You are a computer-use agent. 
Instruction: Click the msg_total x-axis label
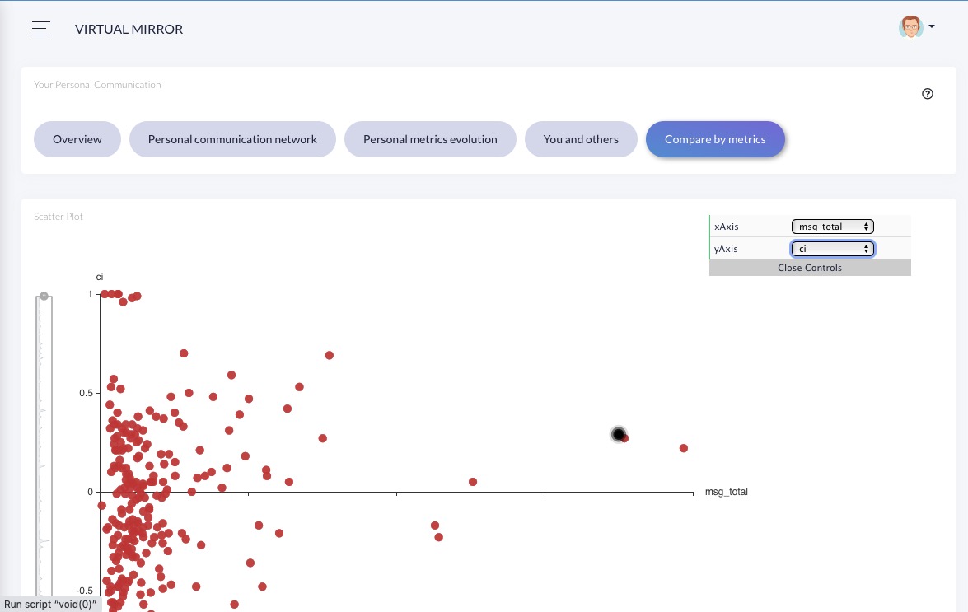726,492
